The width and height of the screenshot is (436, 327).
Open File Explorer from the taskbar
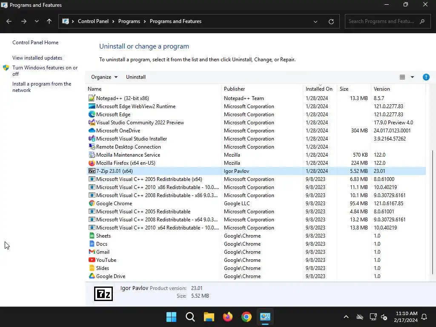[x=209, y=317]
